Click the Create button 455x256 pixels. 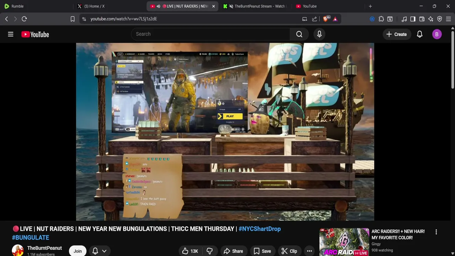396,34
